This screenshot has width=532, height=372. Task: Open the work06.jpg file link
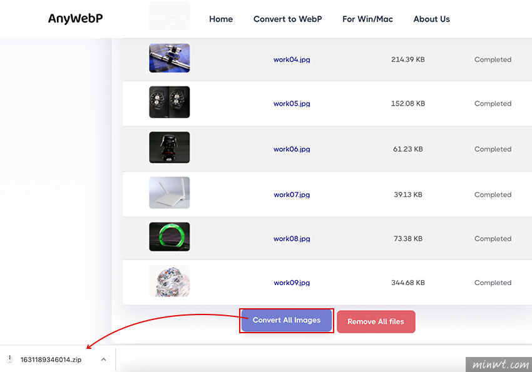coord(292,149)
